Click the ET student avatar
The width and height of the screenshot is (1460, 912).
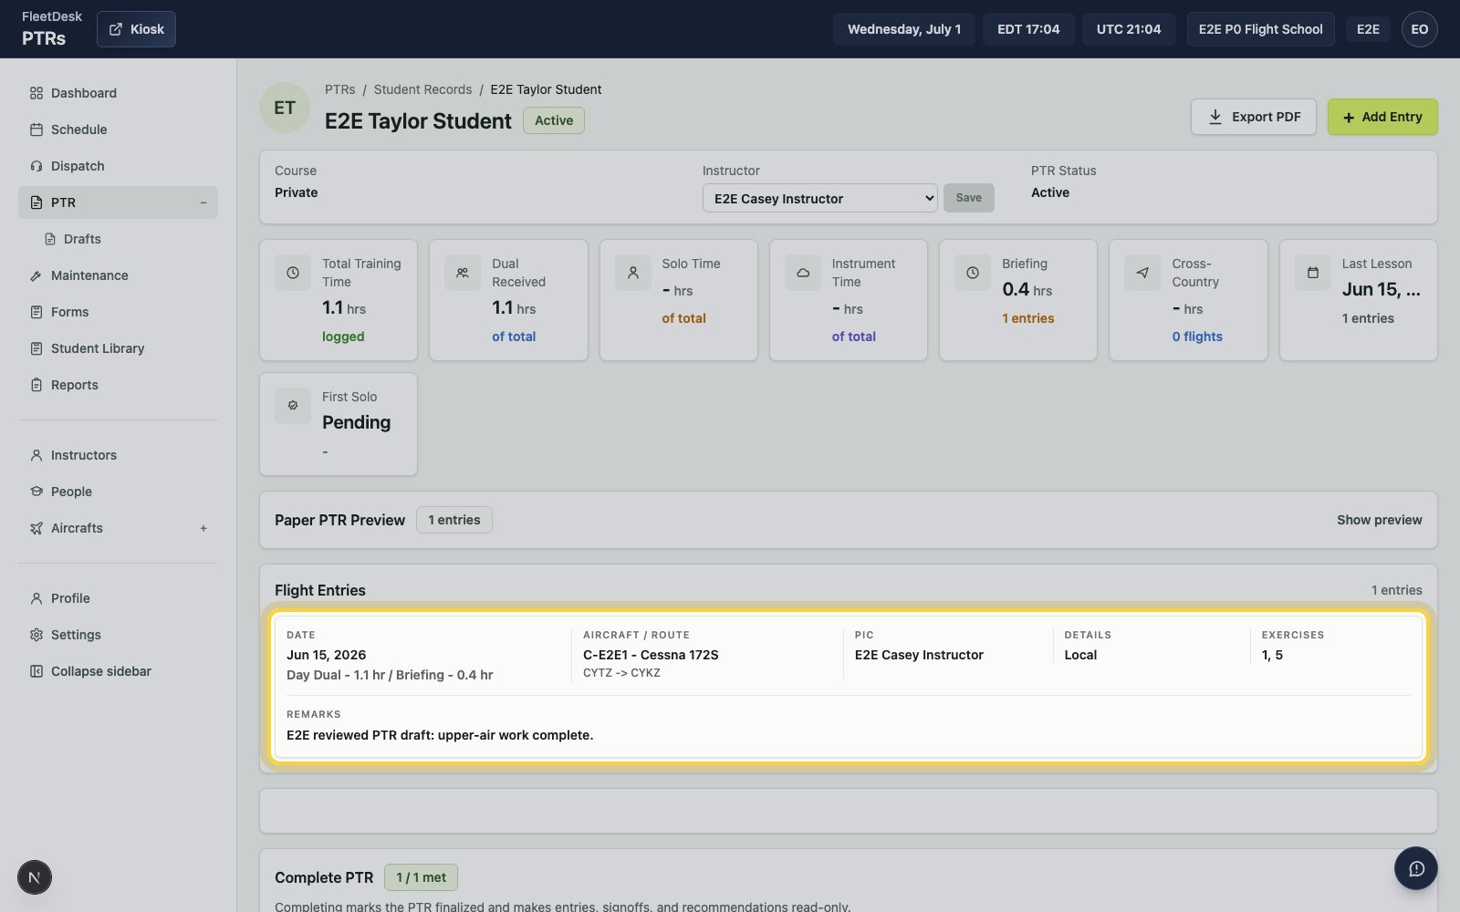(285, 108)
